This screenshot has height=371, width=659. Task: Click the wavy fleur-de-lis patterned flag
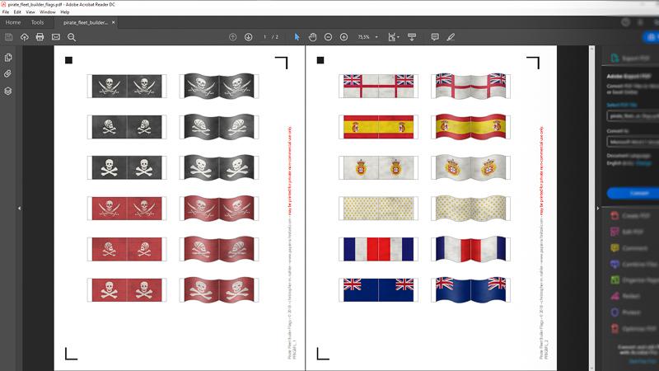click(x=470, y=209)
